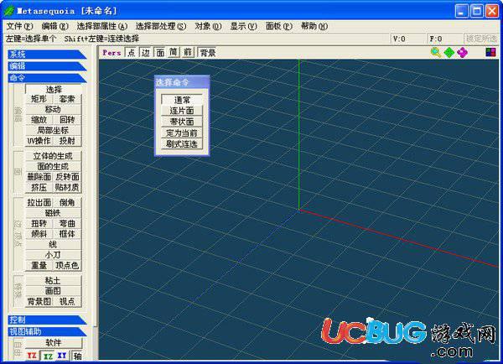The width and height of the screenshot is (503, 364).
Task: Expand the 控制 (Control) panel header
Action: pyautogui.click(x=47, y=320)
